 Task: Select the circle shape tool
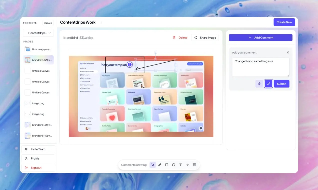point(174,165)
